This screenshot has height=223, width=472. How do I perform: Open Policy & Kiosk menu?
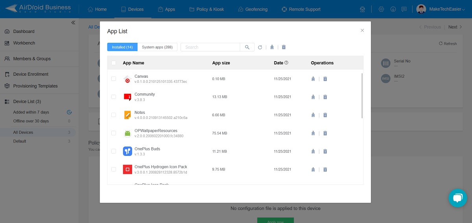click(x=206, y=9)
